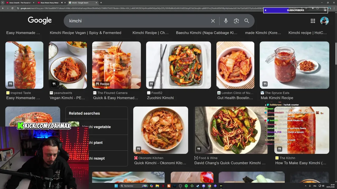The width and height of the screenshot is (337, 189).
Task: Select related search 'kimchi plant'
Action: coord(97,143)
